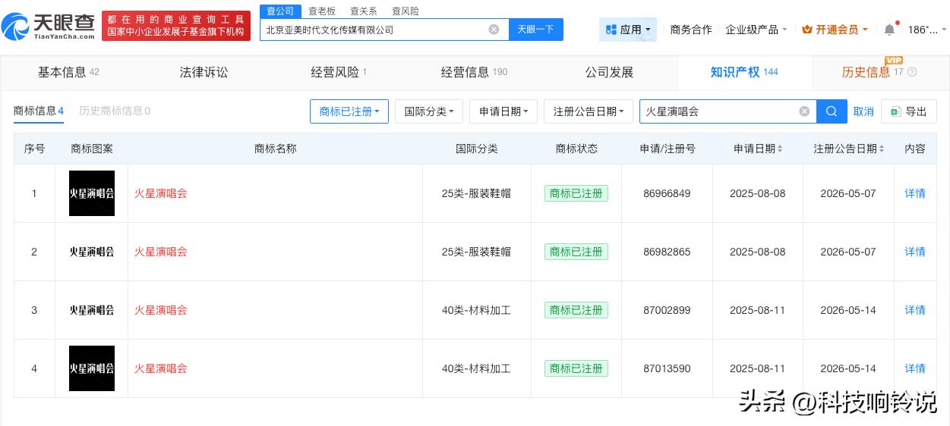950x426 pixels.
Task: Open help icon beside 历史信息
Action: [912, 72]
